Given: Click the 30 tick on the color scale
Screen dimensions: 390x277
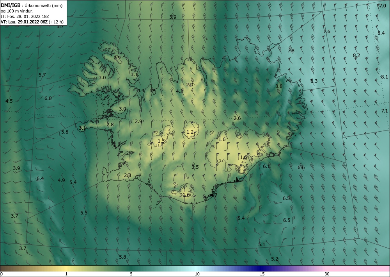Looking at the screenshot, I should [x=327, y=274].
